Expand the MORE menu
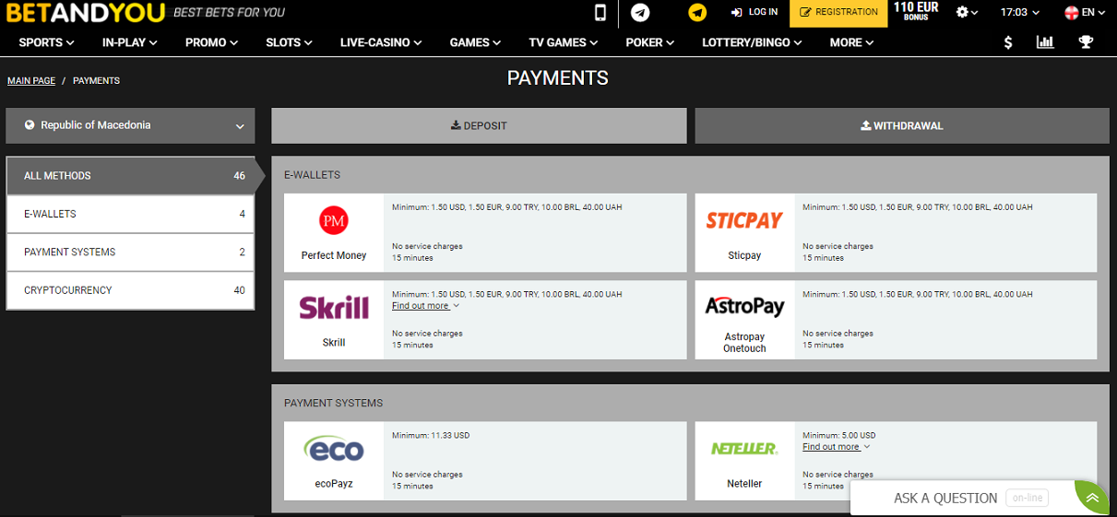 point(851,42)
